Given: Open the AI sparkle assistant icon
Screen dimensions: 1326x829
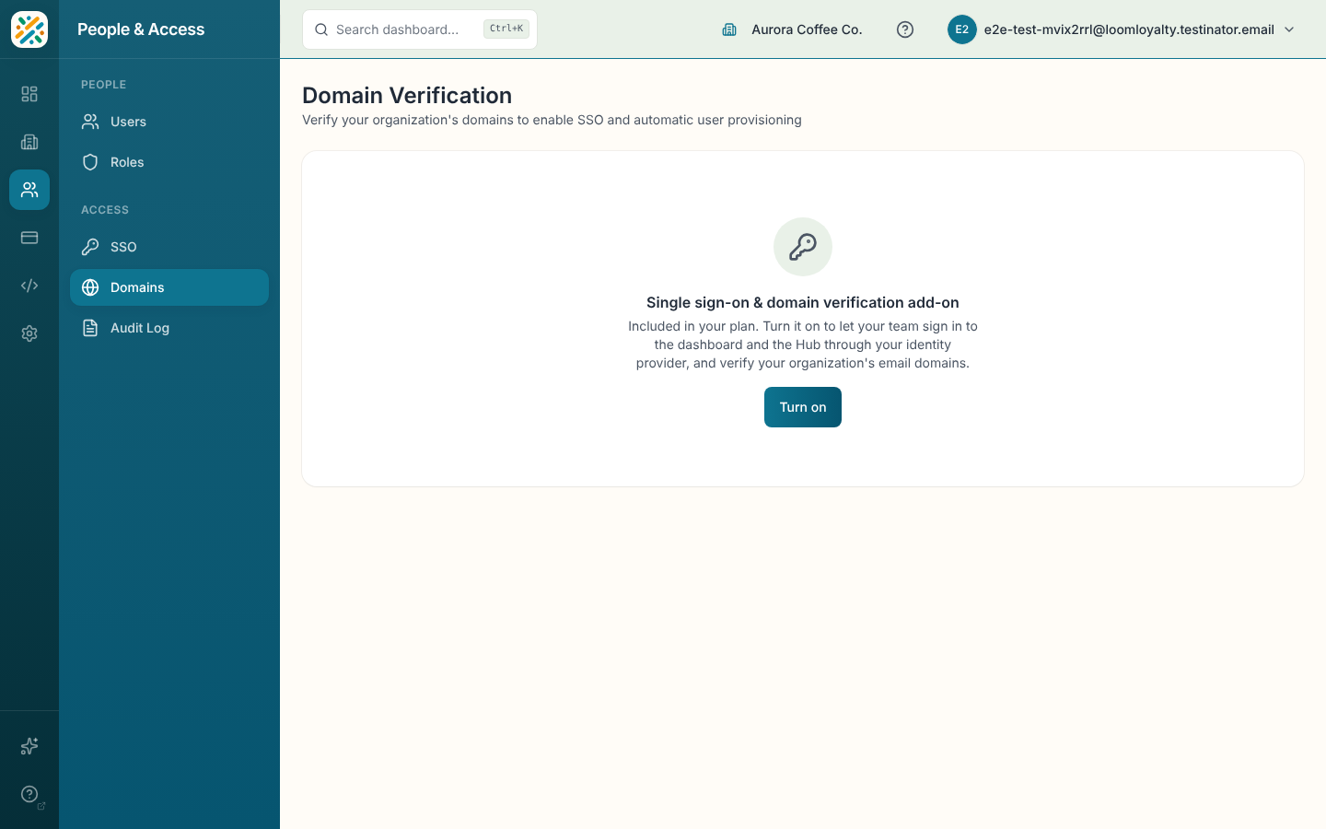Looking at the screenshot, I should pyautogui.click(x=29, y=746).
